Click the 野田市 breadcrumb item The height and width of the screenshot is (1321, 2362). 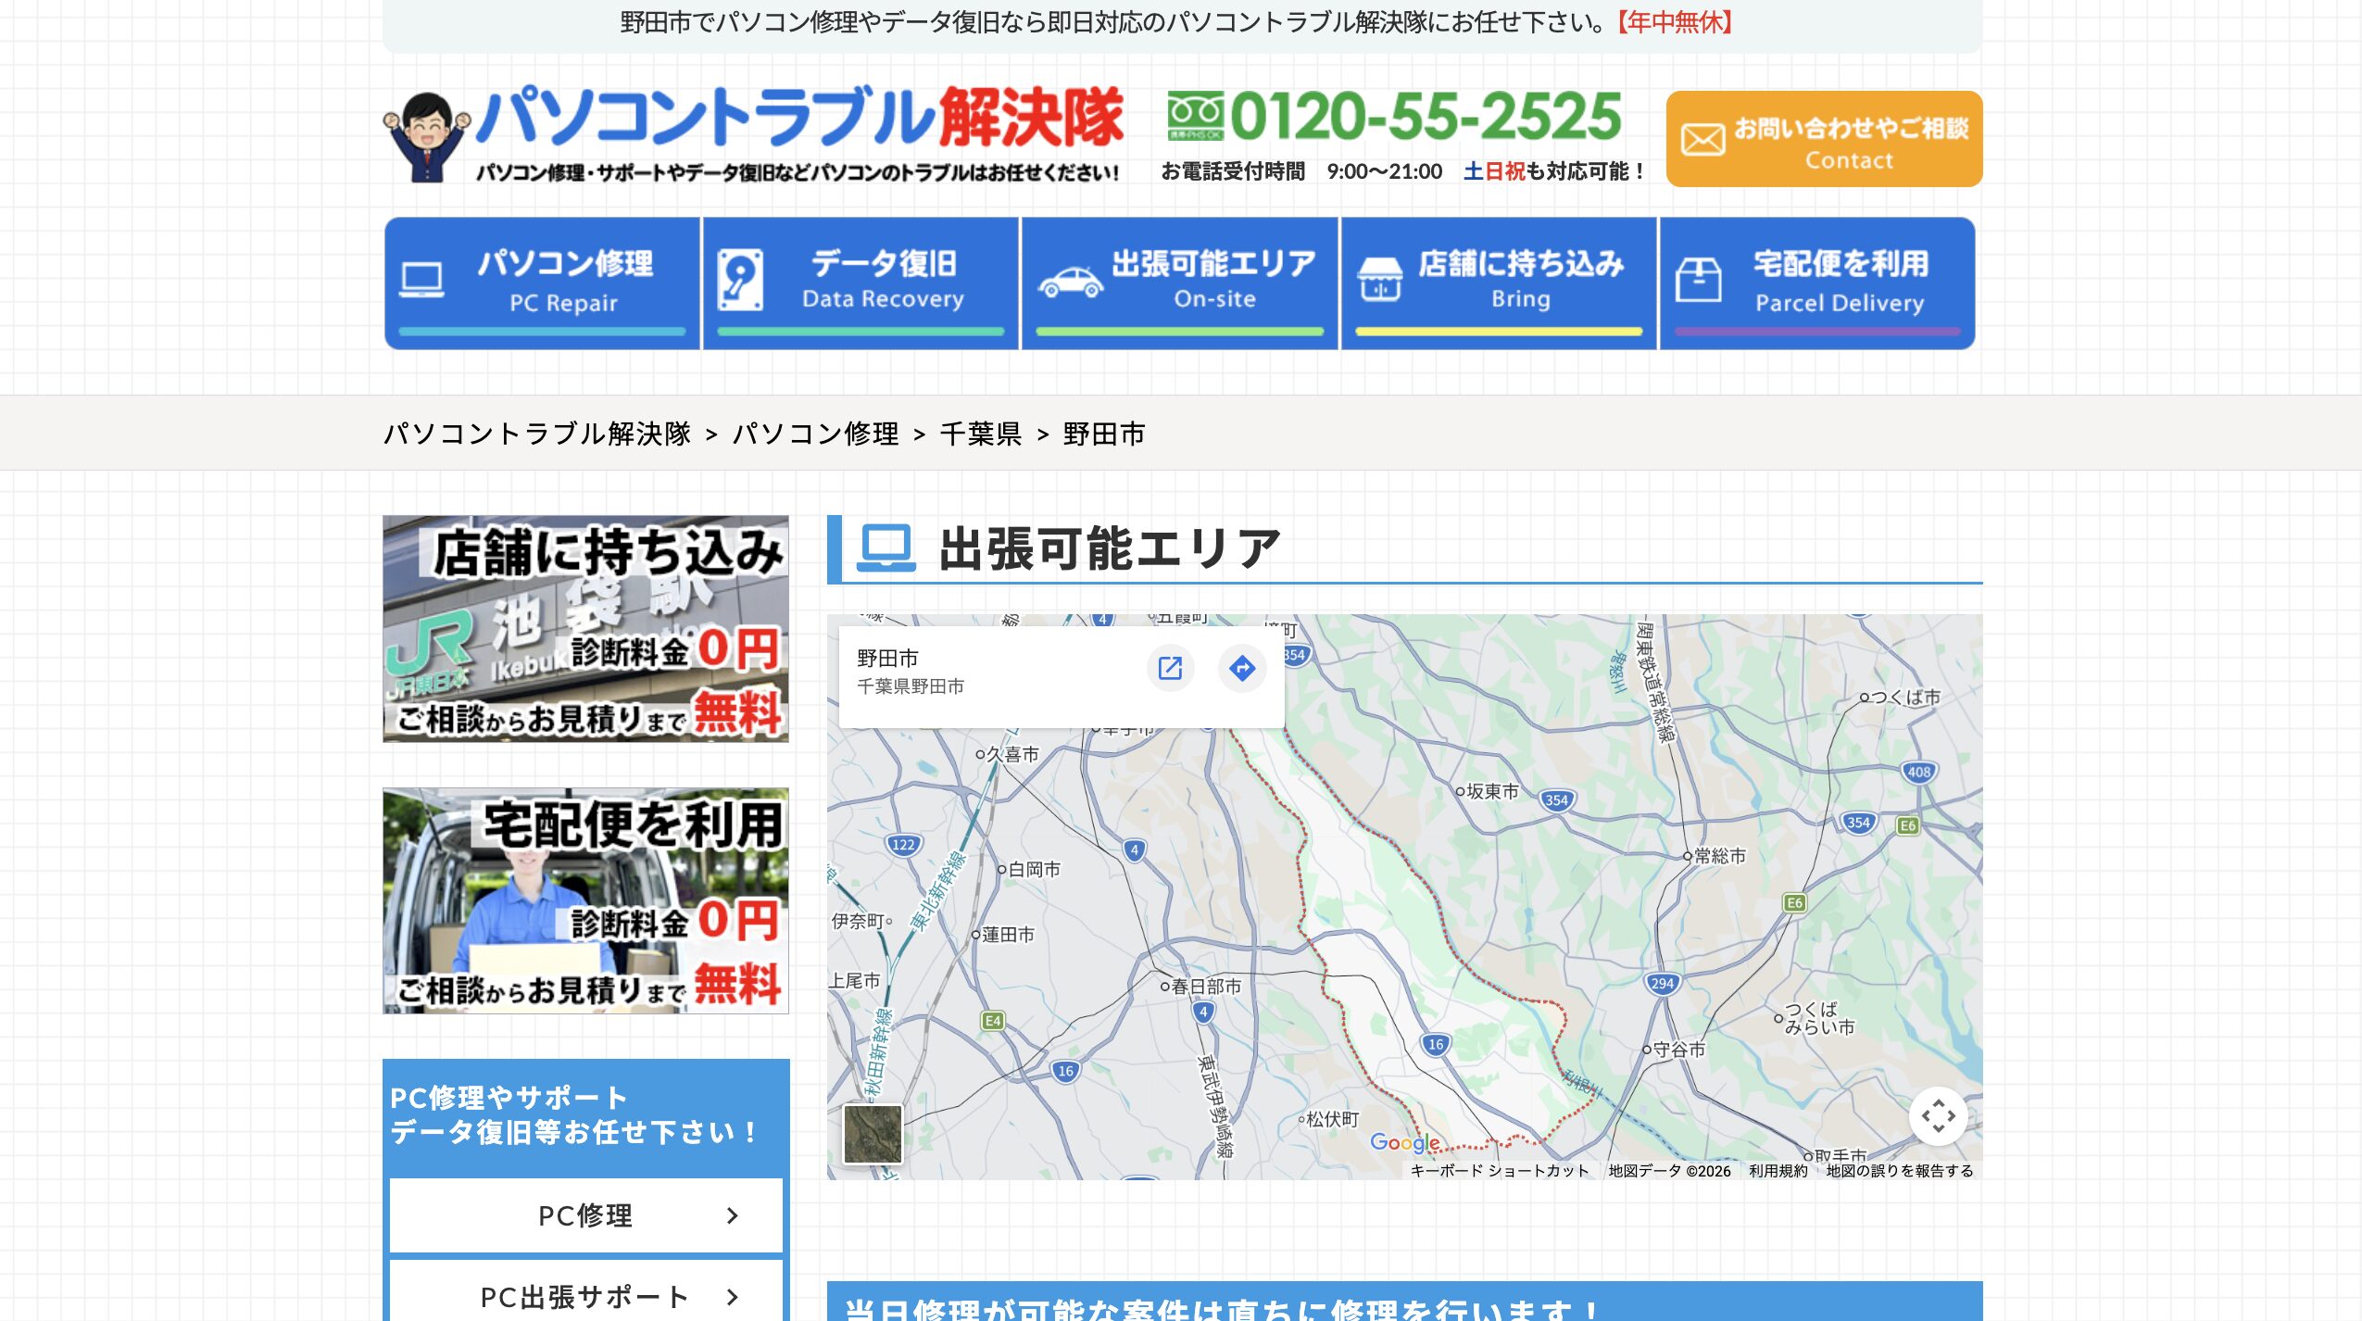pos(1104,434)
